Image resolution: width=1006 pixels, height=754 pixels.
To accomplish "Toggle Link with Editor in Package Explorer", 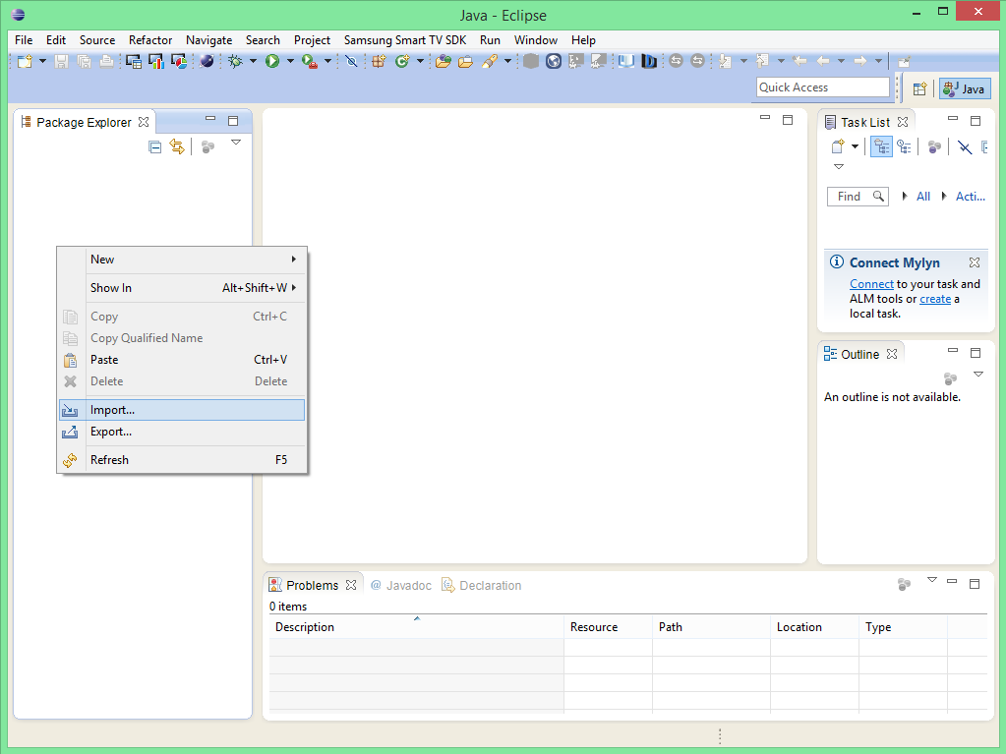I will pos(177,146).
